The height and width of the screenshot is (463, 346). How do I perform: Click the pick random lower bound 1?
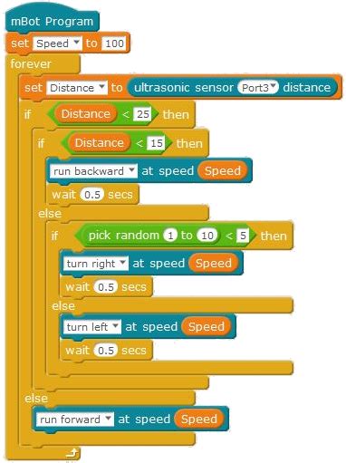[x=170, y=236]
